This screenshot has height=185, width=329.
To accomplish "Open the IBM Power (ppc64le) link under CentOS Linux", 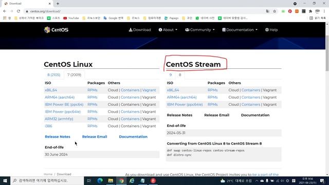I will [63, 112].
